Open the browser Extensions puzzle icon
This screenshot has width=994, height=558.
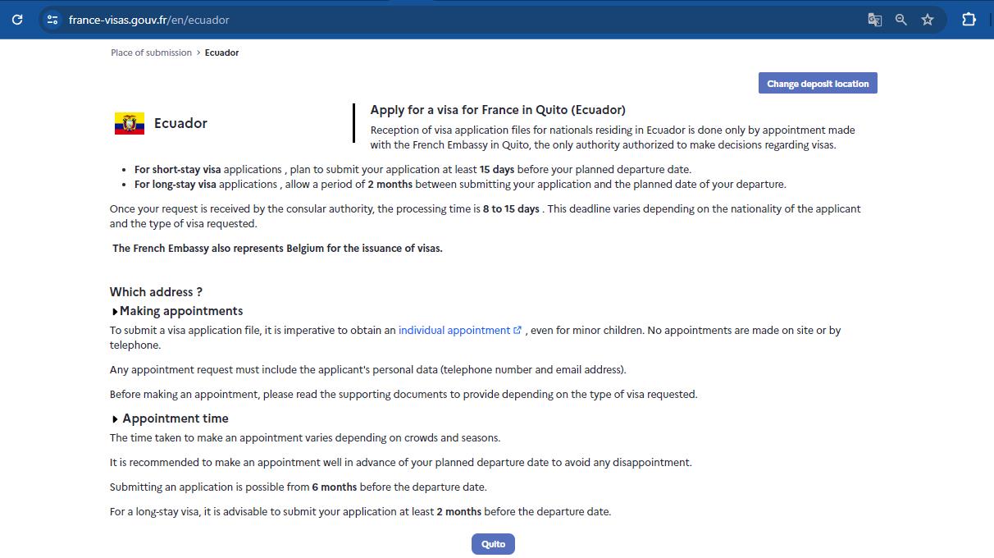click(969, 20)
